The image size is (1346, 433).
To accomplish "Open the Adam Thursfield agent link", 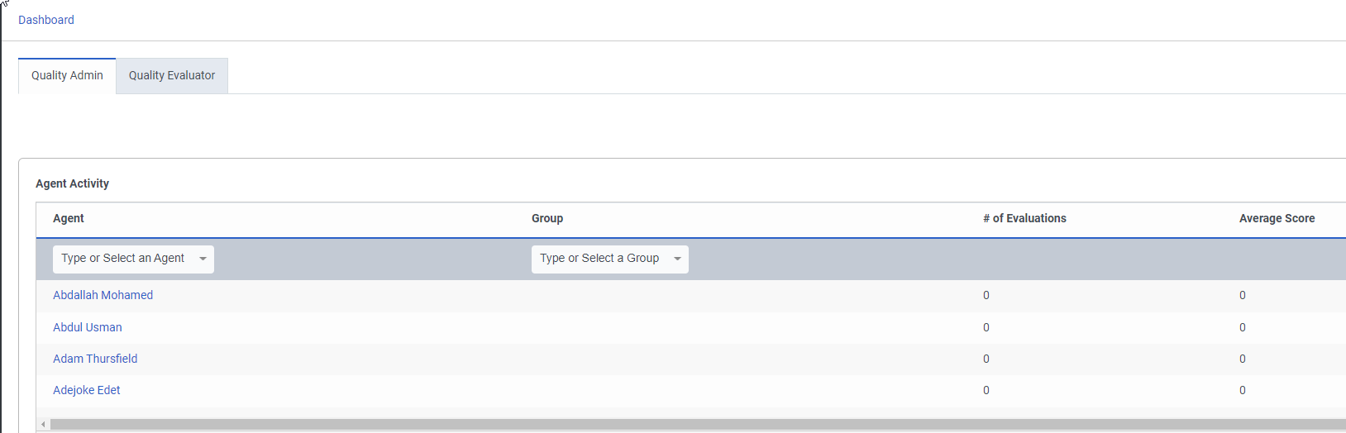I will 95,359.
